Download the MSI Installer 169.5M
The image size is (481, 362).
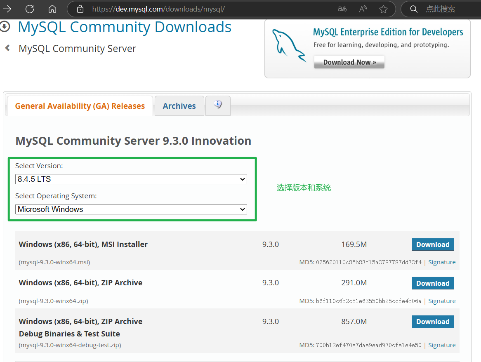tap(433, 244)
